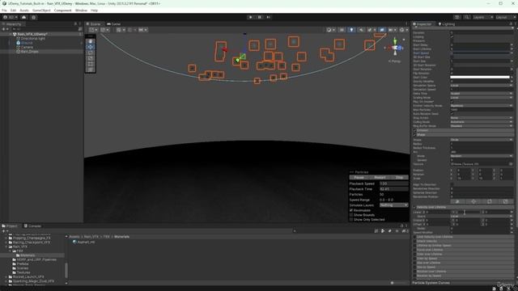Click the third shape gizmo tool button
518x291 pixels.
coord(489,201)
